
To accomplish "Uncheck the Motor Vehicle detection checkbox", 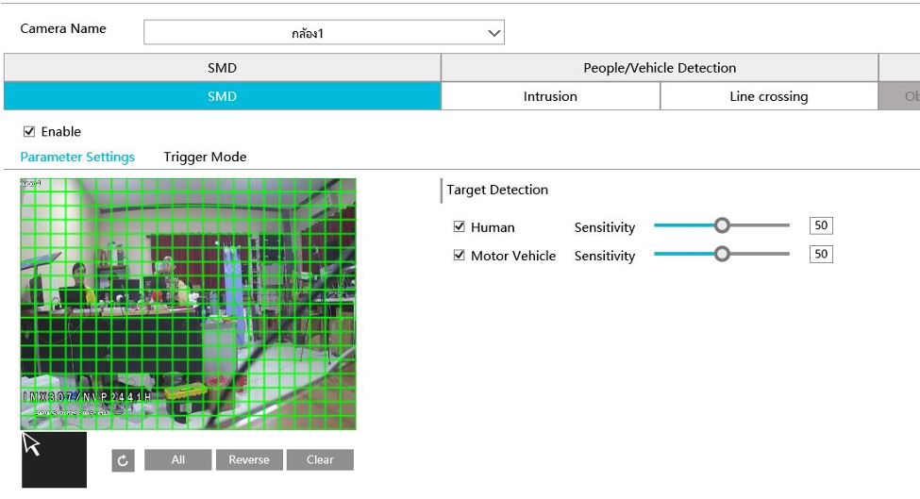I will 460,256.
